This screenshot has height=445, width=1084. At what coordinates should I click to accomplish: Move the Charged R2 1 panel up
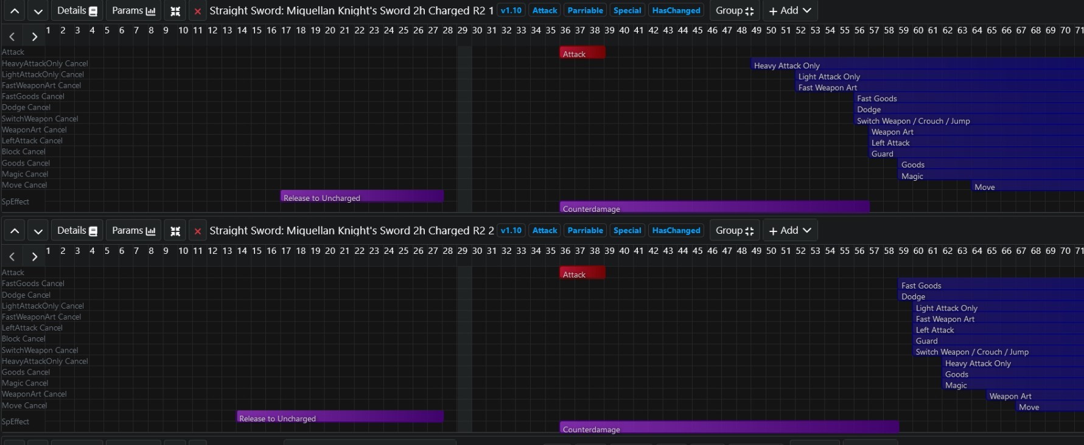coord(15,11)
